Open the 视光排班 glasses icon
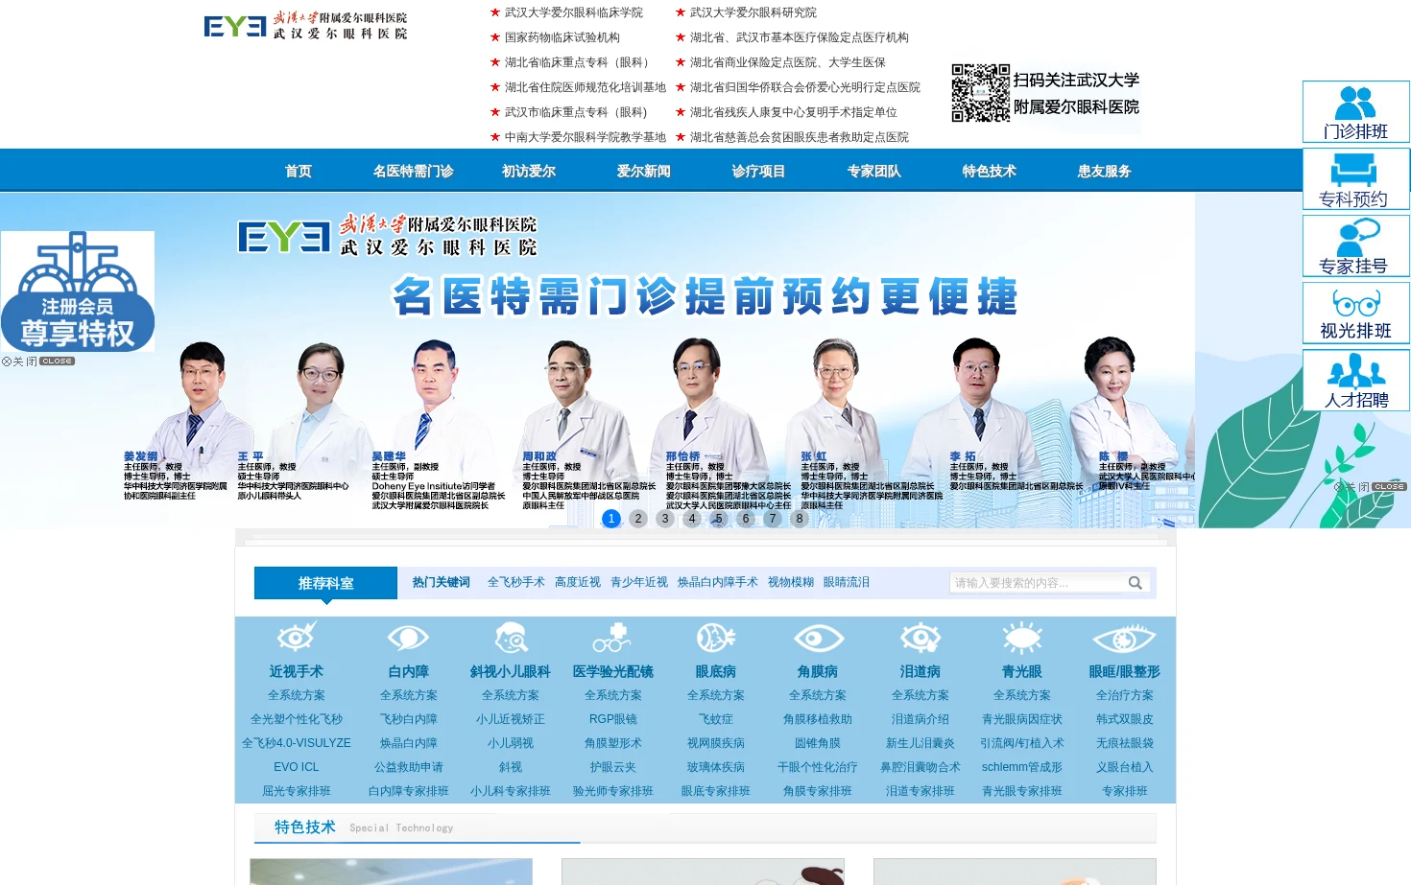1411x885 pixels. 1355,314
